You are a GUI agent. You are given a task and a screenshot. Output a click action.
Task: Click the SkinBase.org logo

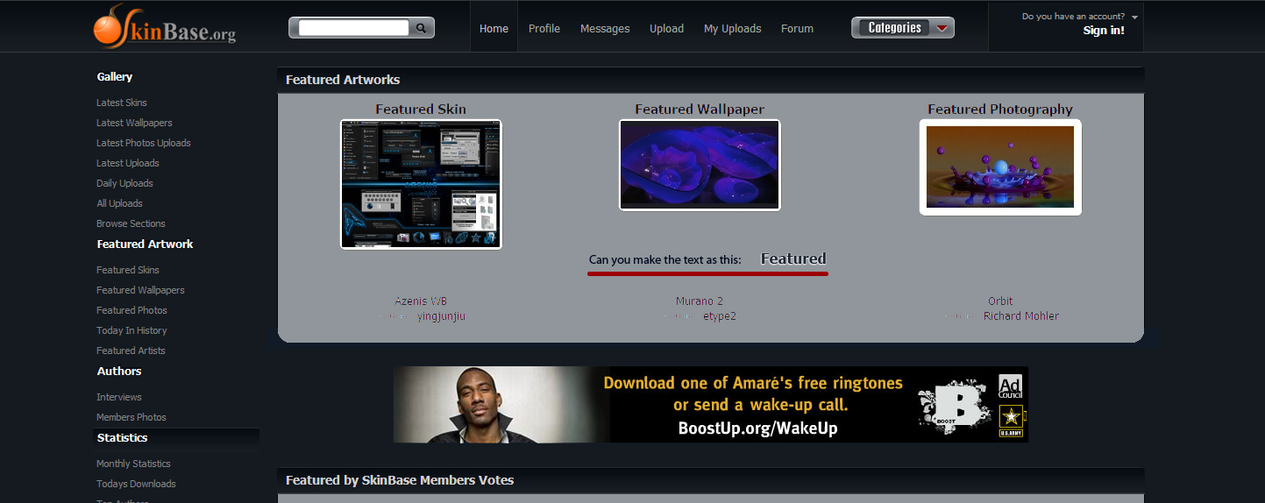(164, 26)
